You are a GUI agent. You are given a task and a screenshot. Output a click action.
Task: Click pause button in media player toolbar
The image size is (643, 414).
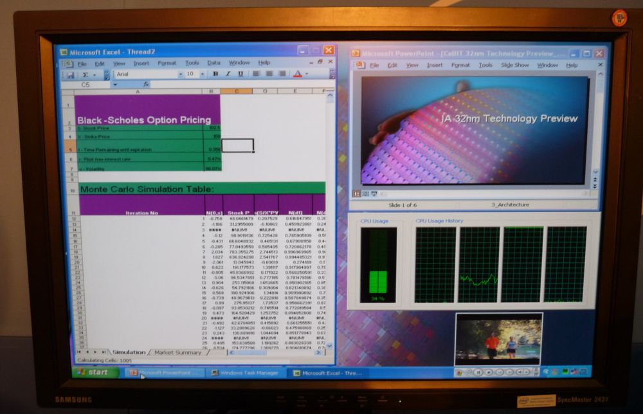point(478,372)
